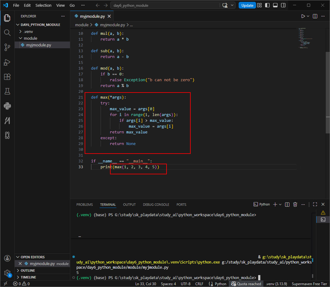
Task: Switch to the PROBLEMS tab
Action: (84, 205)
